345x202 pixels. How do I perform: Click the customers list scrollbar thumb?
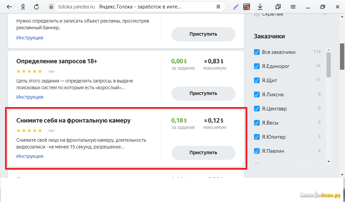point(328,65)
